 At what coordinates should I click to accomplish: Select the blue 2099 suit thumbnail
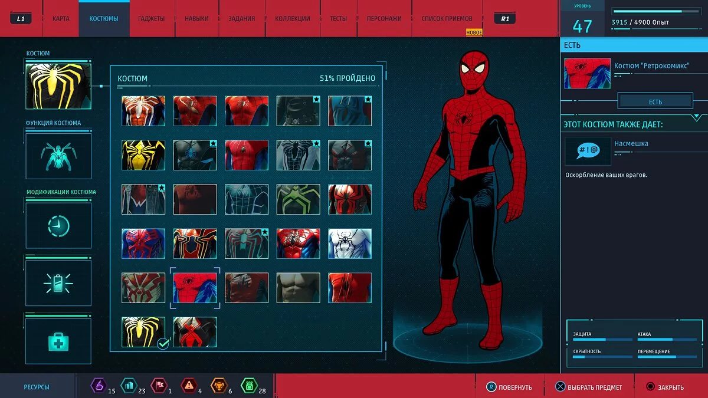(143, 244)
